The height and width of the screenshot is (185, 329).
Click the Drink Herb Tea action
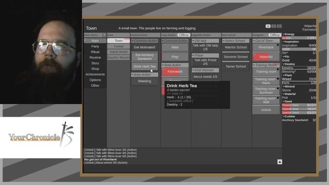pos(144,66)
